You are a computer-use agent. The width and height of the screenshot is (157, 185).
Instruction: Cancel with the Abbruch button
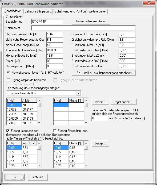[38, 177]
